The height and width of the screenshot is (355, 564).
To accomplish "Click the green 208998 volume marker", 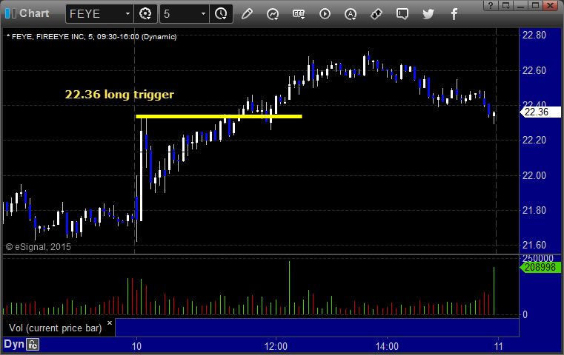I will 540,268.
